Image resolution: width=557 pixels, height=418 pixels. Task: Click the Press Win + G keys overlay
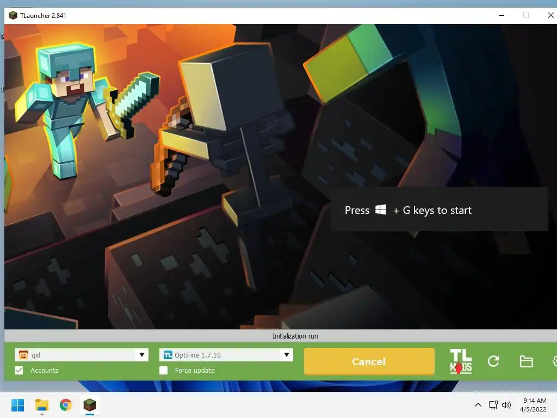point(440,210)
